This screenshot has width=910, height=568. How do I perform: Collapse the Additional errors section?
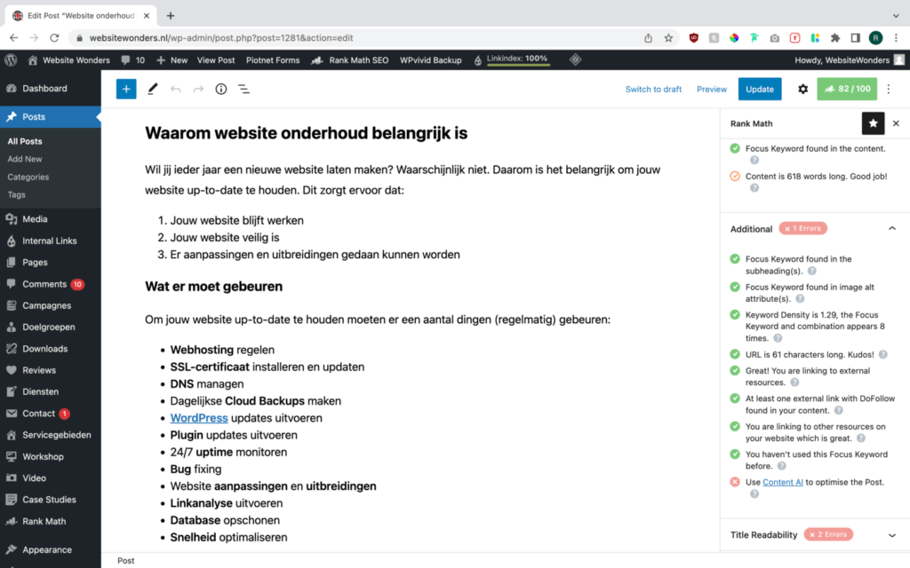pos(892,228)
